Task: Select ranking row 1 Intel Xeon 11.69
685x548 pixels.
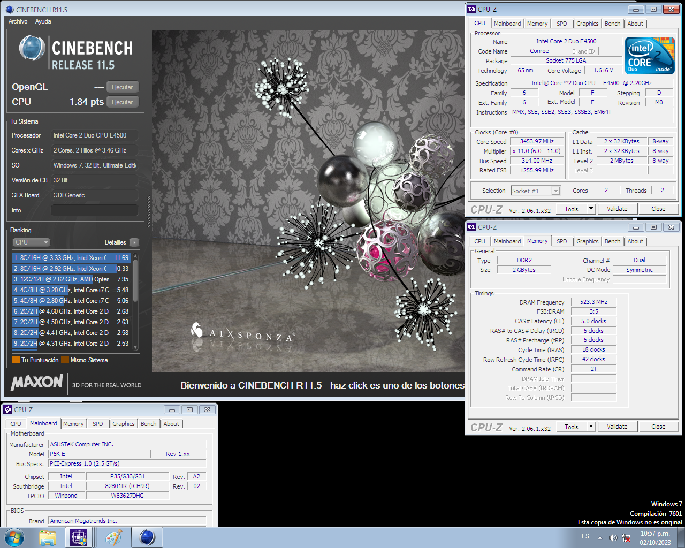Action: click(71, 258)
